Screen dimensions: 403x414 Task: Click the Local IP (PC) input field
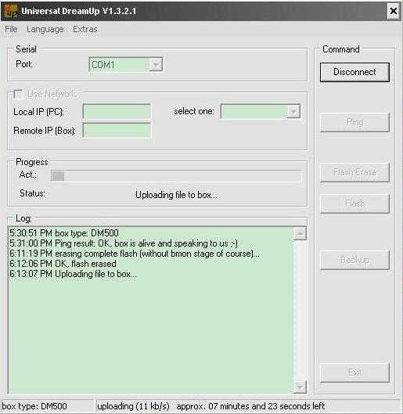coord(117,111)
